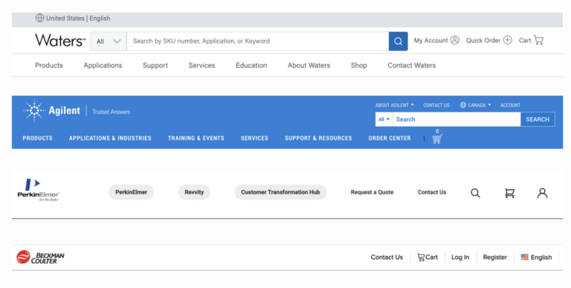Select the PerkinElmer pill button
The image size is (571, 288).
point(132,192)
